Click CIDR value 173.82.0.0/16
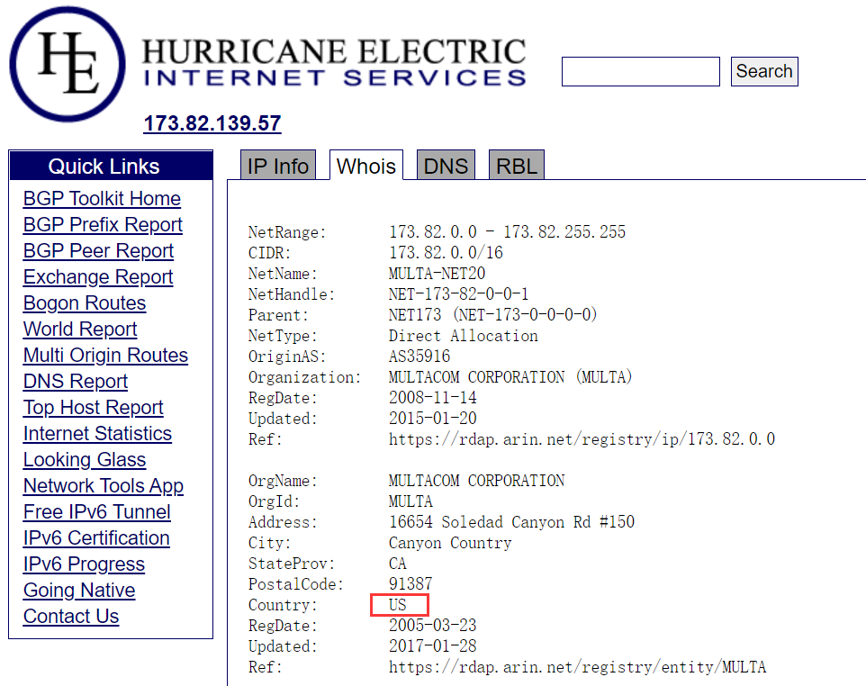 tap(446, 253)
